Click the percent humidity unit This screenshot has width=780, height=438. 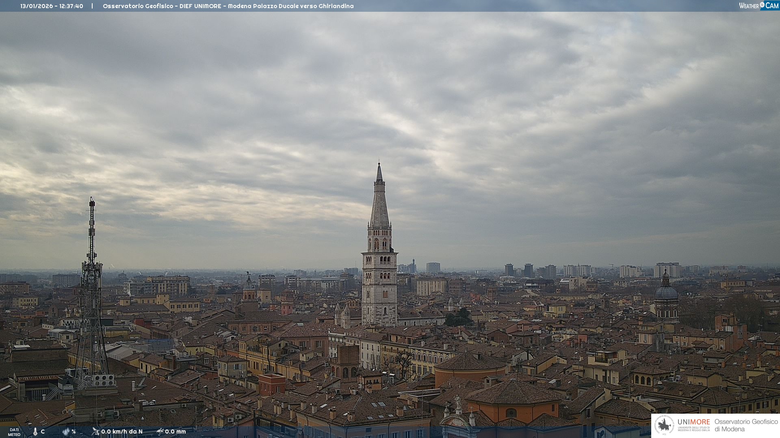pyautogui.click(x=74, y=432)
